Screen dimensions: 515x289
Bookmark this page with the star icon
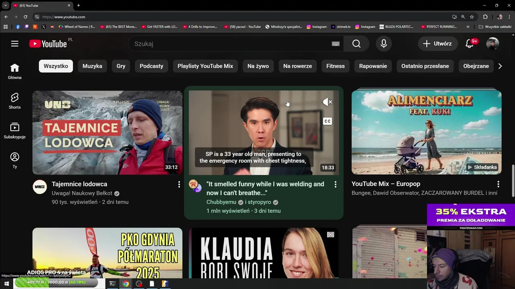click(x=472, y=17)
